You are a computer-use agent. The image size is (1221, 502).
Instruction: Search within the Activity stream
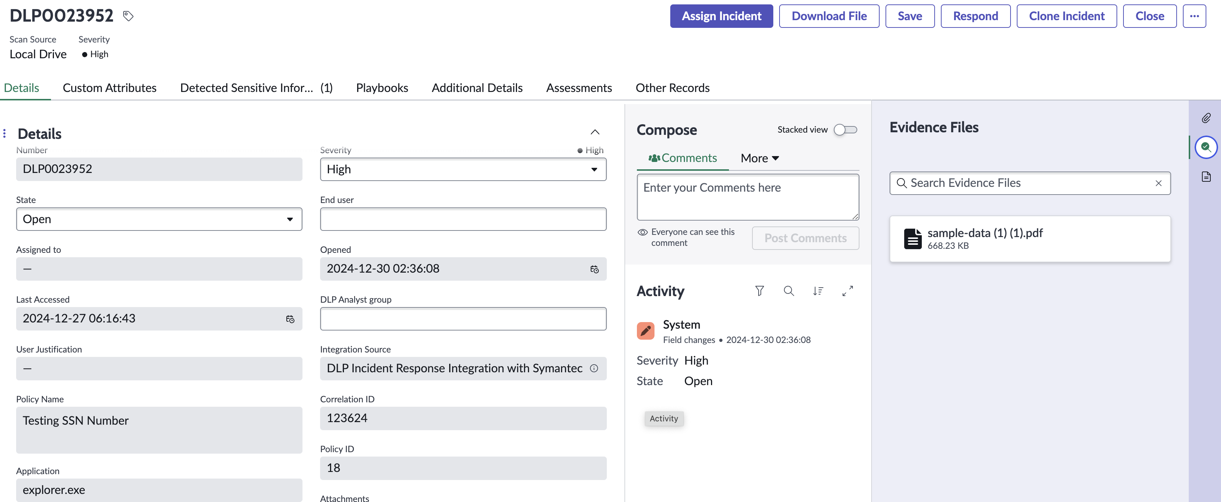(x=789, y=291)
